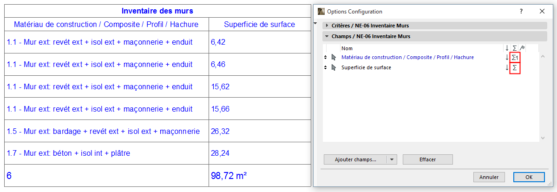Screen dimensions: 557x192
Task: Toggle the Σ sum for Superficie de surface
Action: [514, 68]
